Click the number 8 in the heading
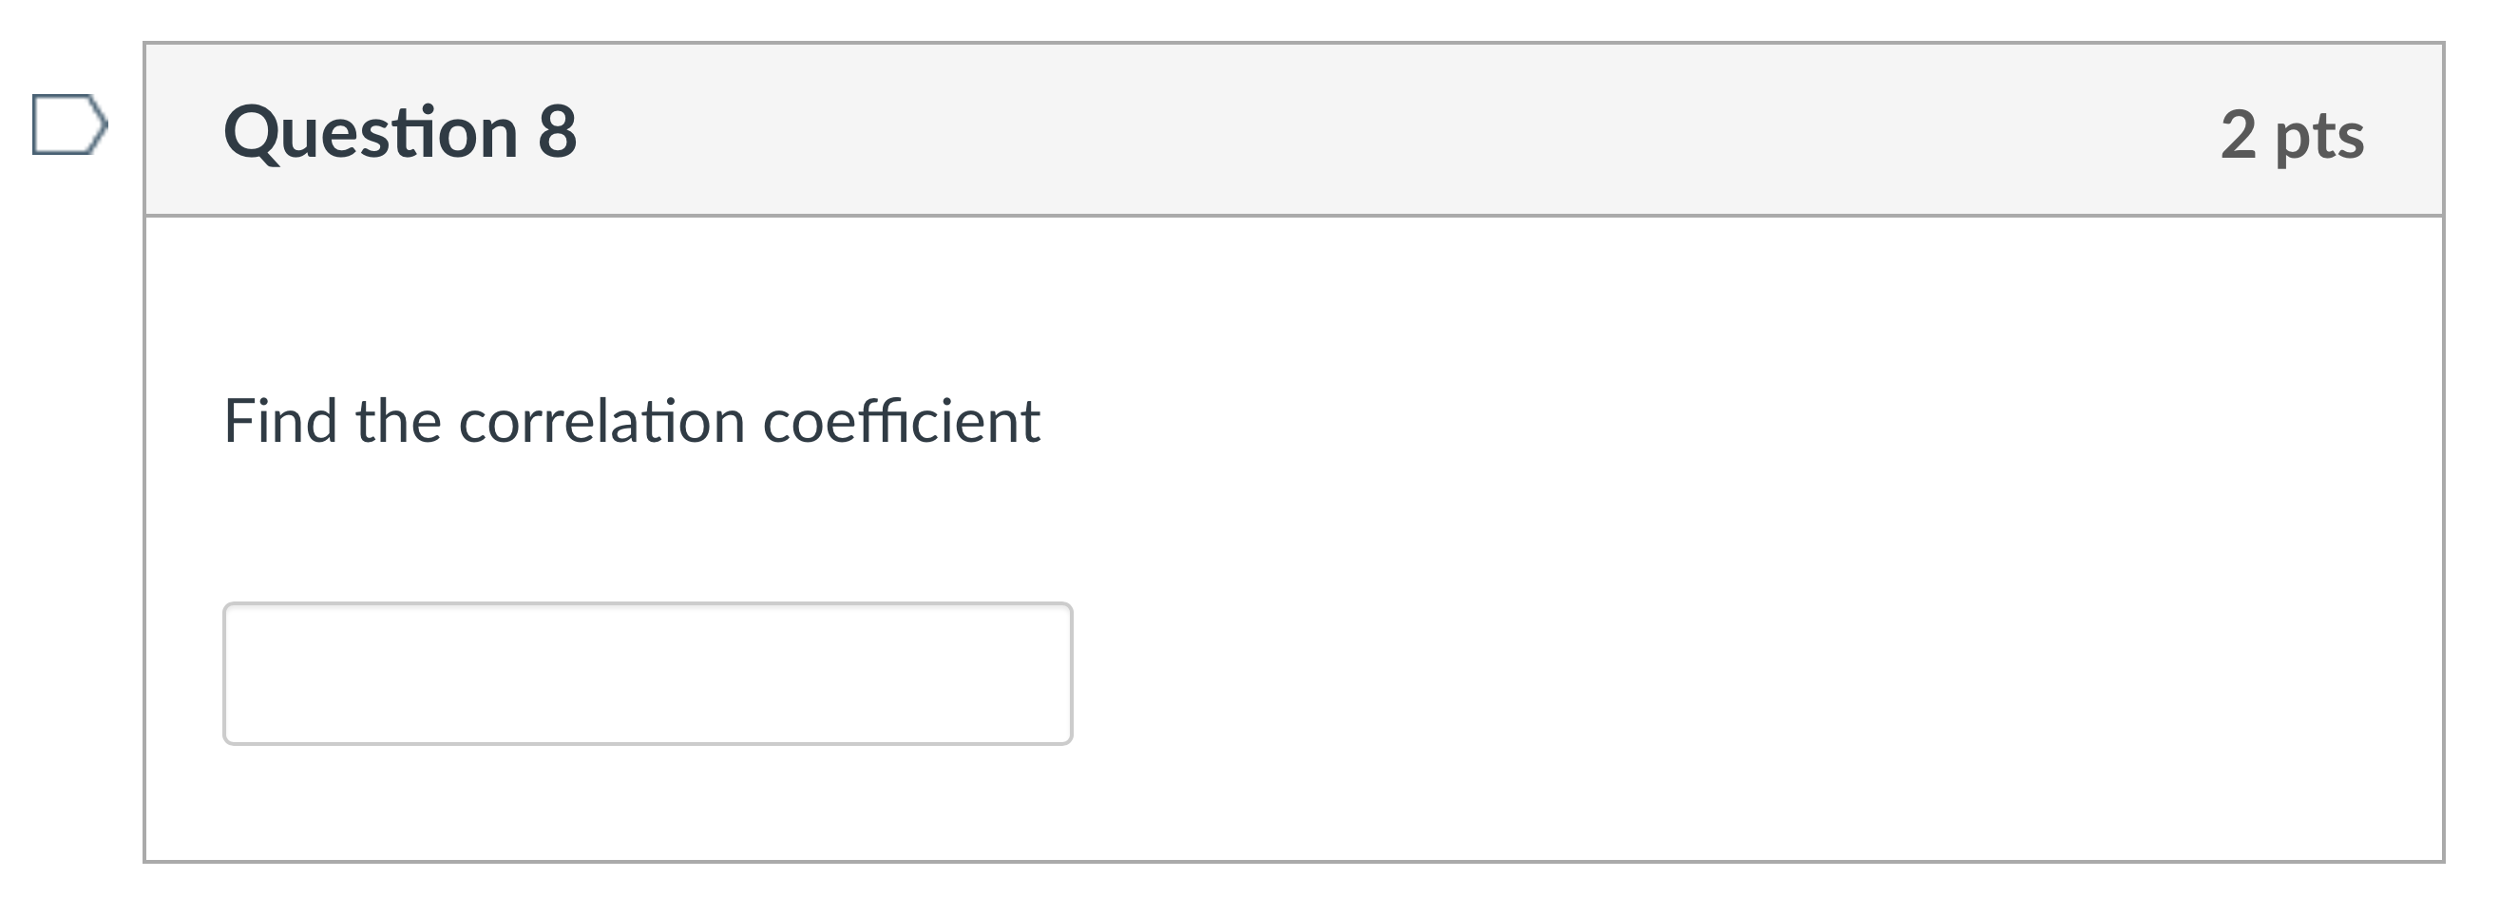The image size is (2499, 916). point(557,132)
